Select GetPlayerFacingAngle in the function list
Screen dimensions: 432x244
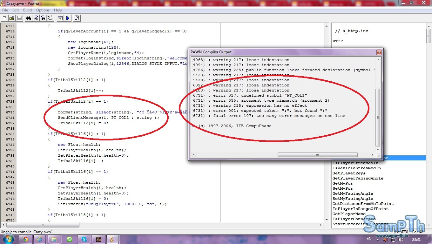(x=358, y=178)
